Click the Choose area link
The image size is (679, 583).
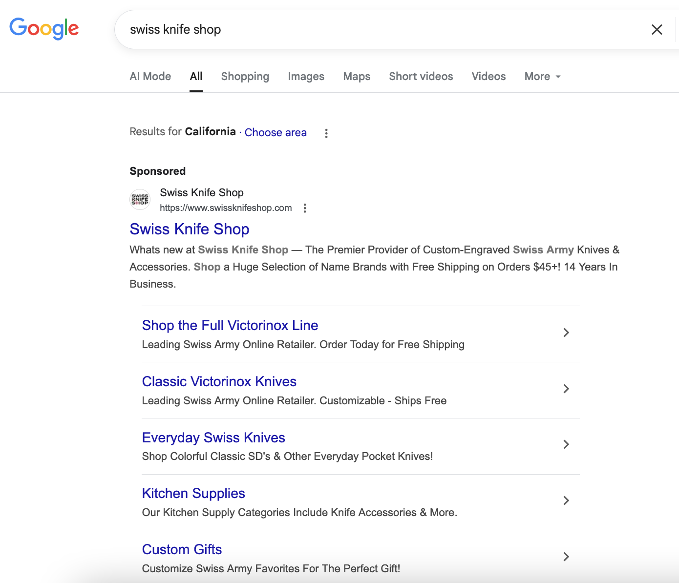(276, 132)
